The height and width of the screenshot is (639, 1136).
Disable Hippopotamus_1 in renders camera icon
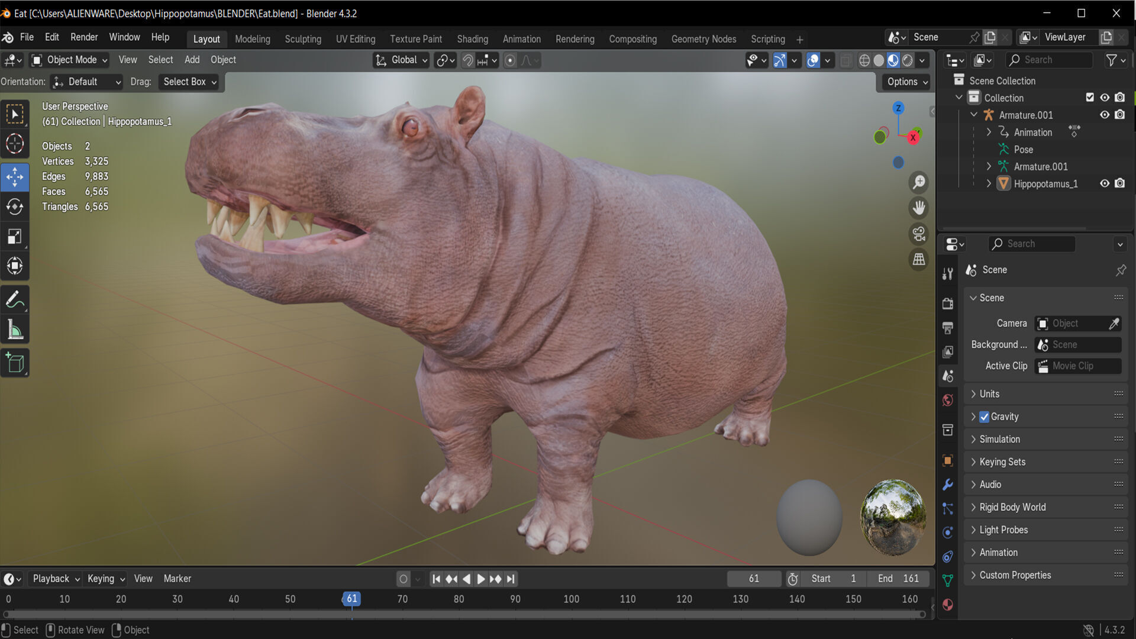1120,183
